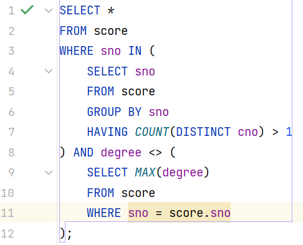Collapse the fold arrow on line 9
Image resolution: width=303 pixels, height=245 pixels.
[x=49, y=173]
